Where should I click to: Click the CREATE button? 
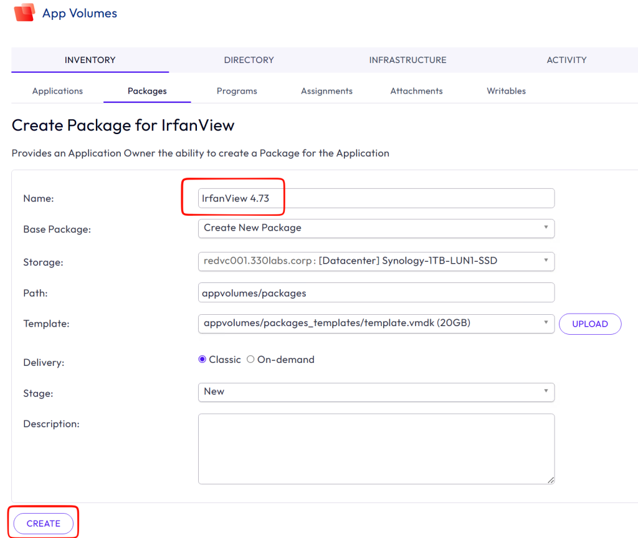pos(44,523)
